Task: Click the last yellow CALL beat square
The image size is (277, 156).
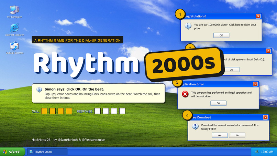Action: tap(69, 111)
